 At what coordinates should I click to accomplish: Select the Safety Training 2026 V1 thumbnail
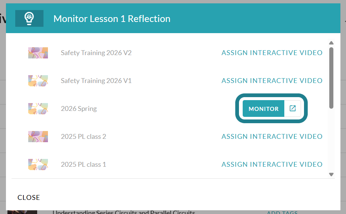(x=38, y=81)
